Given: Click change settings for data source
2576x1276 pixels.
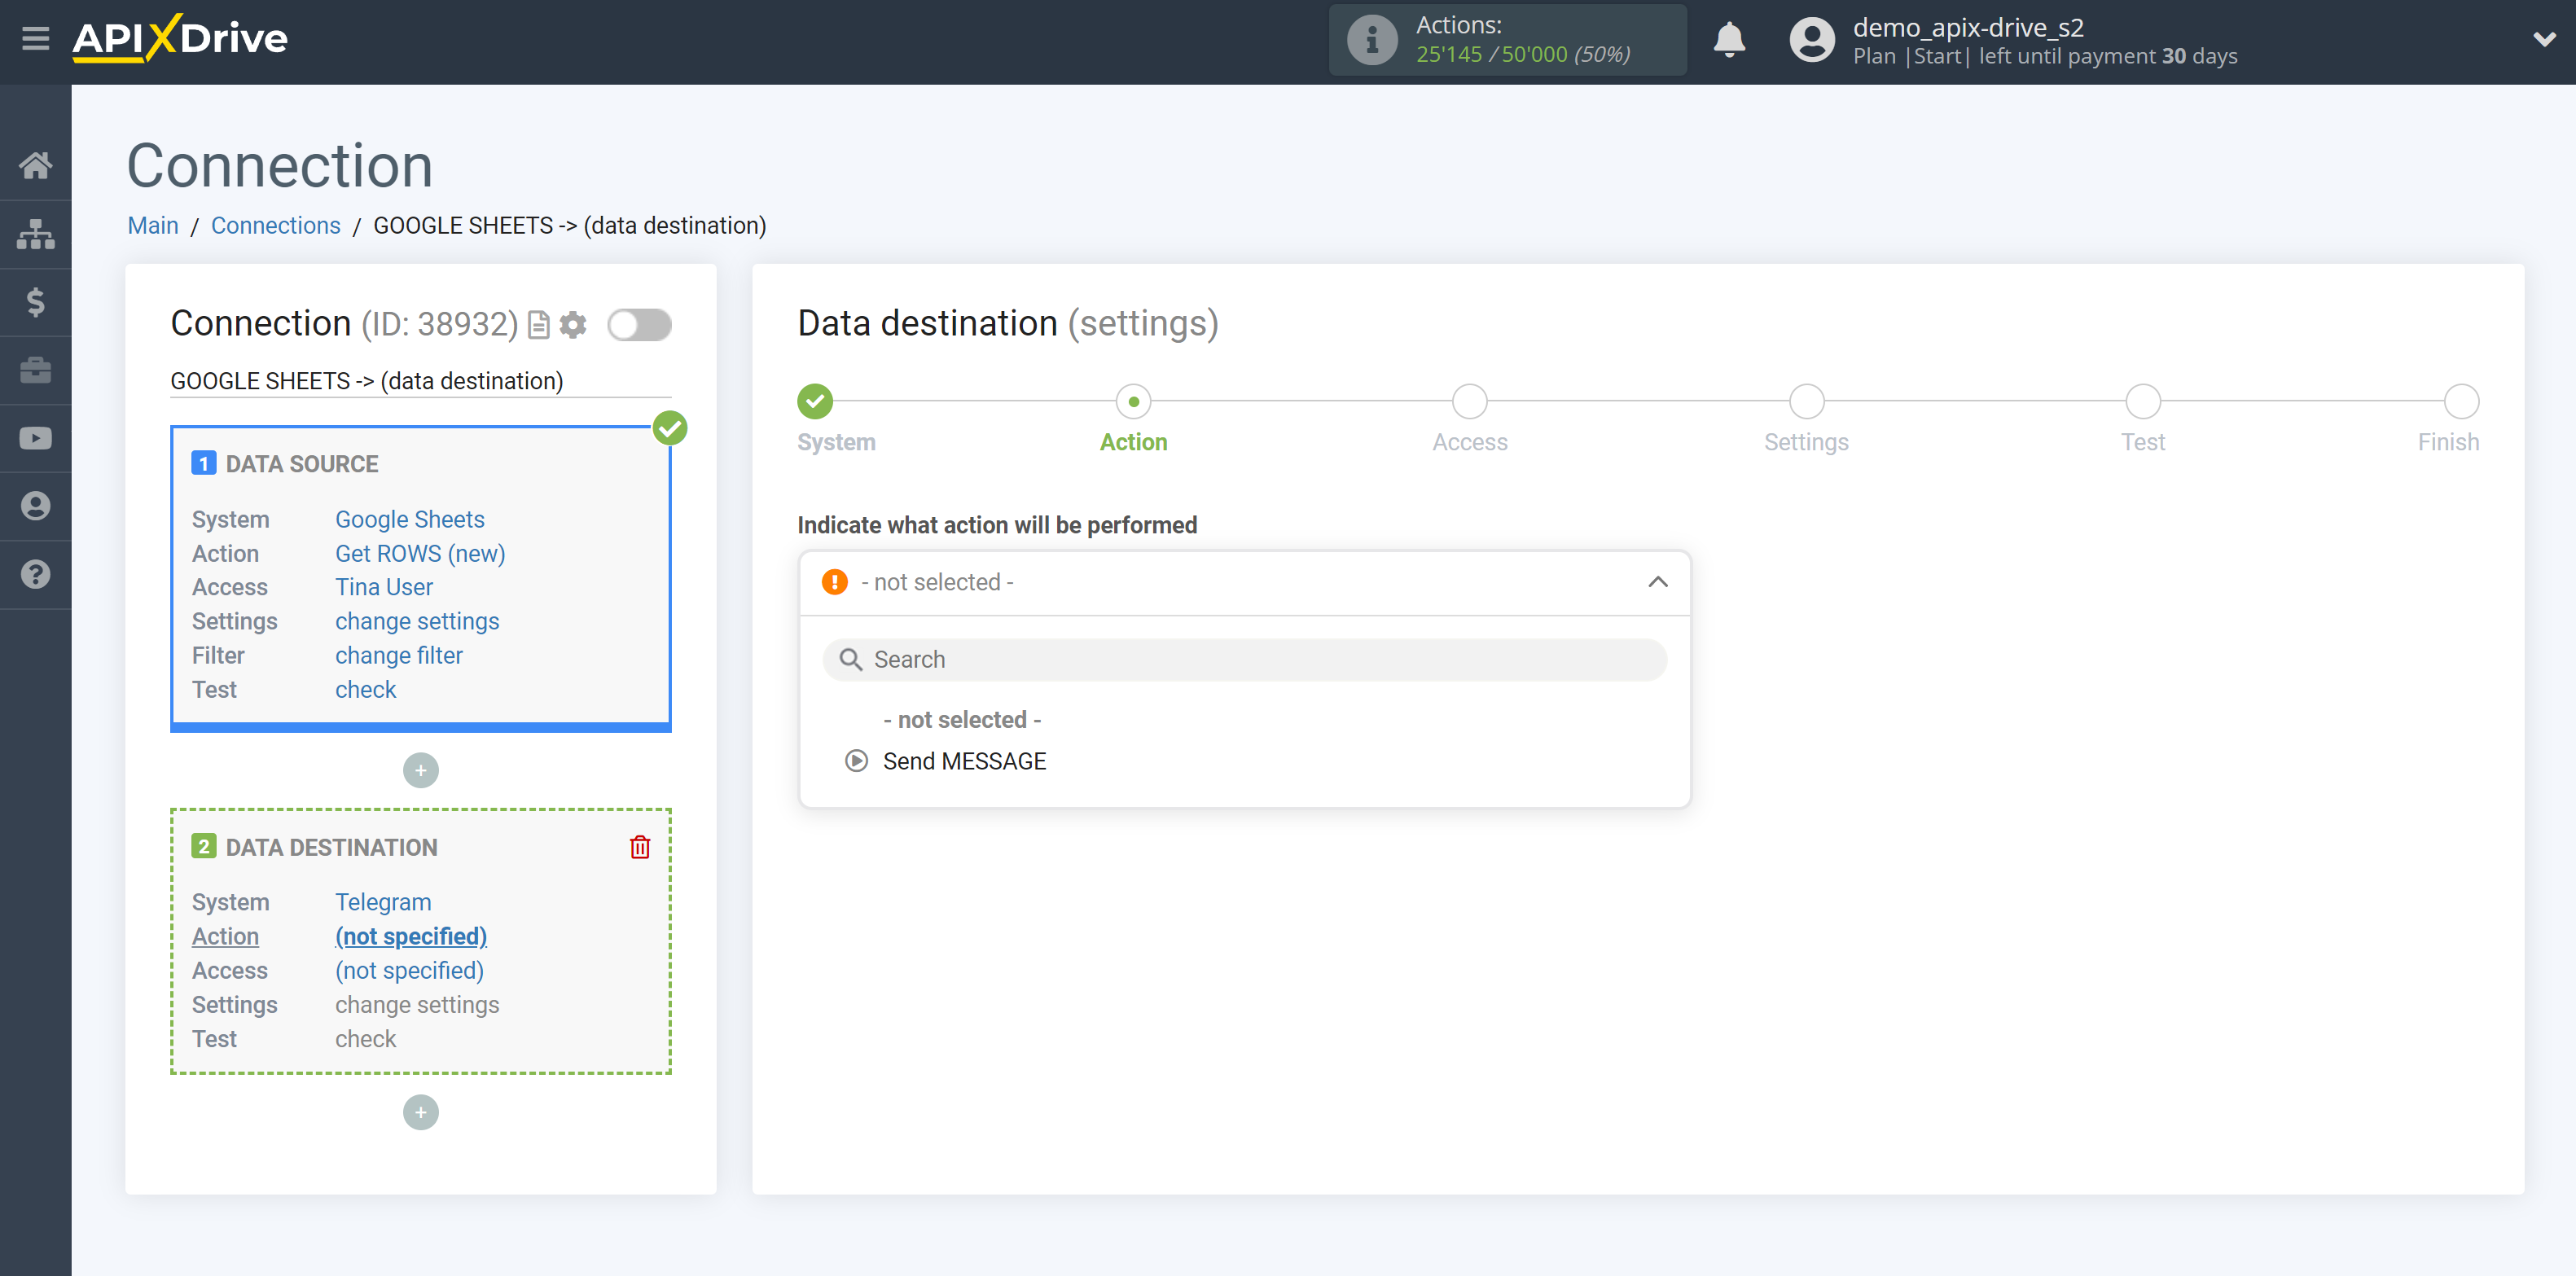Looking at the screenshot, I should [415, 620].
